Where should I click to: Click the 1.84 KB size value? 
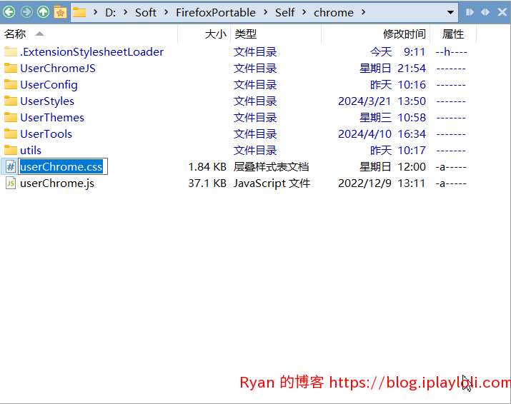tap(207, 167)
